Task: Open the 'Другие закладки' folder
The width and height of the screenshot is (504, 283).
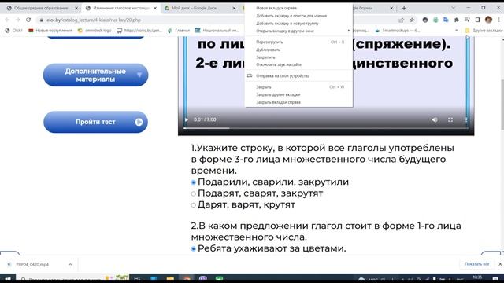Action: [484, 31]
